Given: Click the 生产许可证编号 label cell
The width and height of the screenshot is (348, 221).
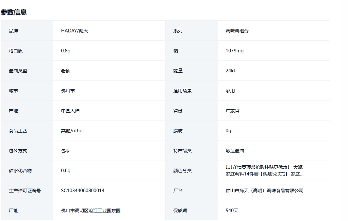Looking at the screenshot, I should 27,191.
